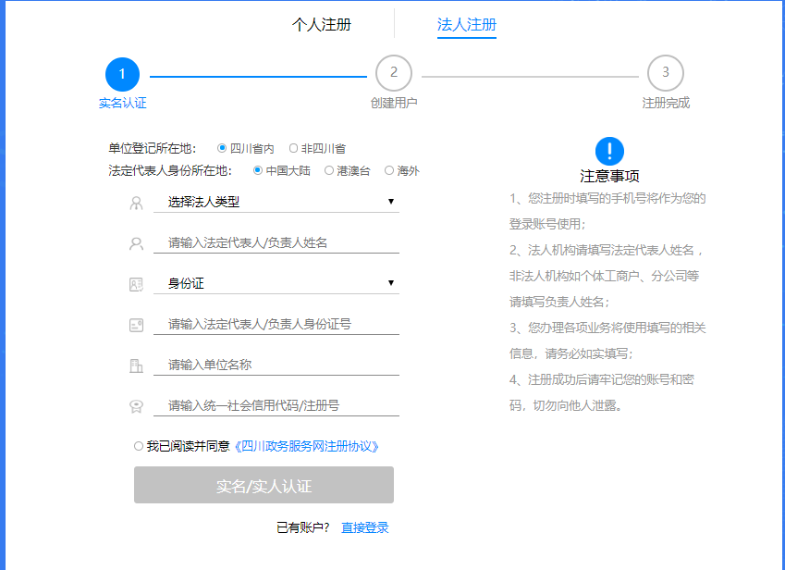The height and width of the screenshot is (570, 785).
Task: Click the user icon beside representative name field
Action: tap(136, 243)
